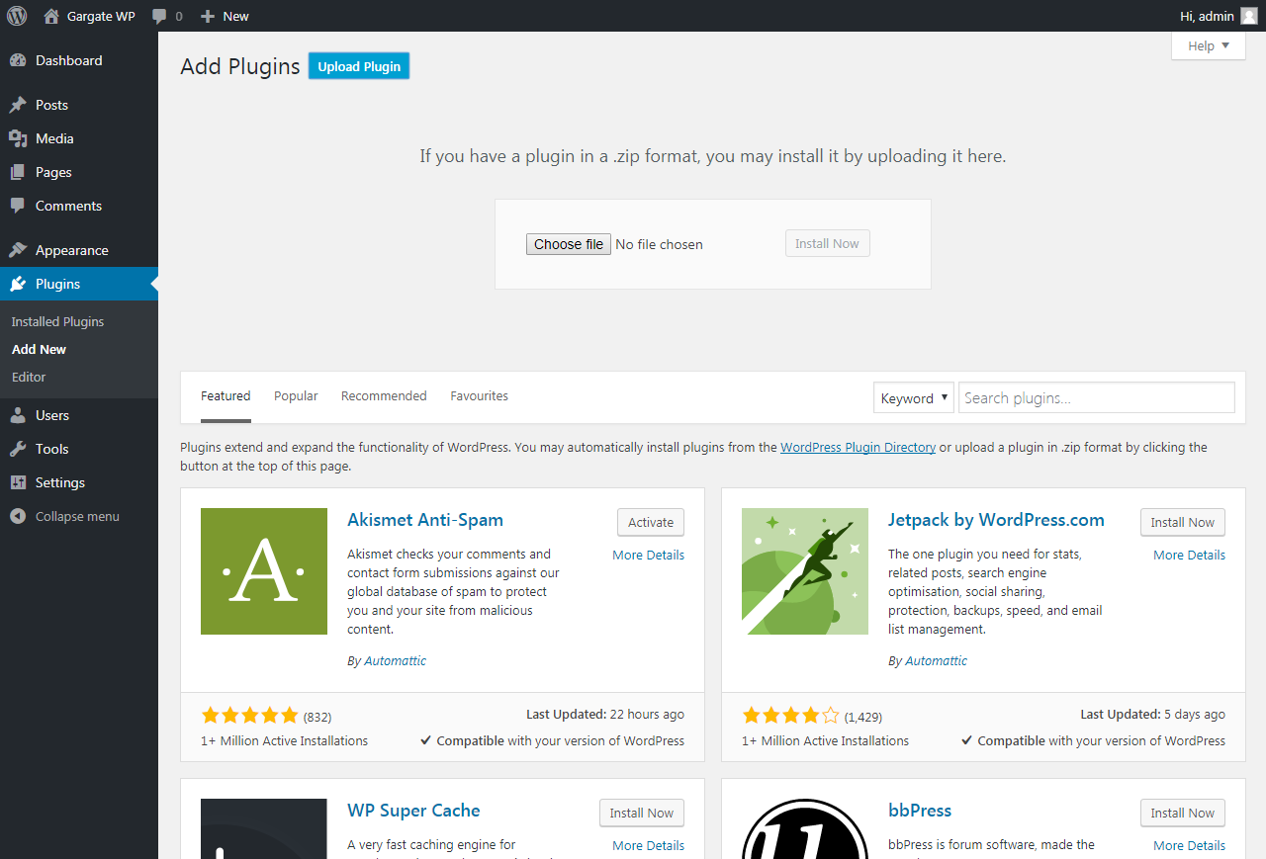Click the Tools wrench icon
The height and width of the screenshot is (859, 1266).
tap(18, 449)
